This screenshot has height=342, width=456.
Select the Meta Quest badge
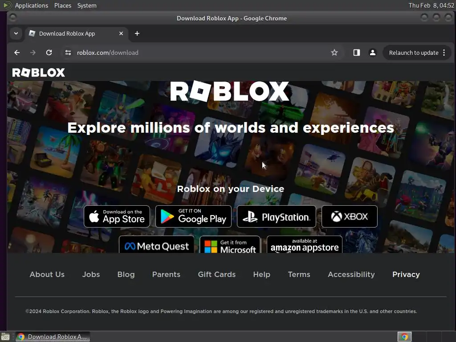tap(156, 244)
